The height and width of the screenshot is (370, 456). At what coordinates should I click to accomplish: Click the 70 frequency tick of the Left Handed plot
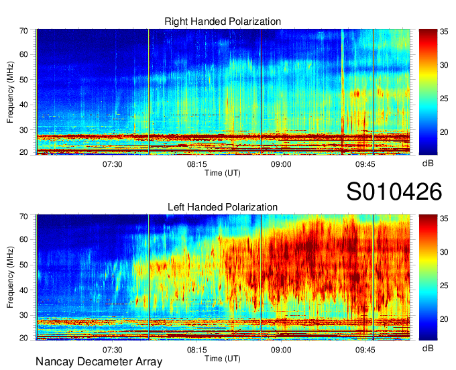[23, 217]
